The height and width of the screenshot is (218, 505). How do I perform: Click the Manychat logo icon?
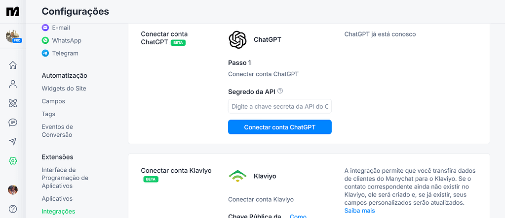pyautogui.click(x=13, y=11)
